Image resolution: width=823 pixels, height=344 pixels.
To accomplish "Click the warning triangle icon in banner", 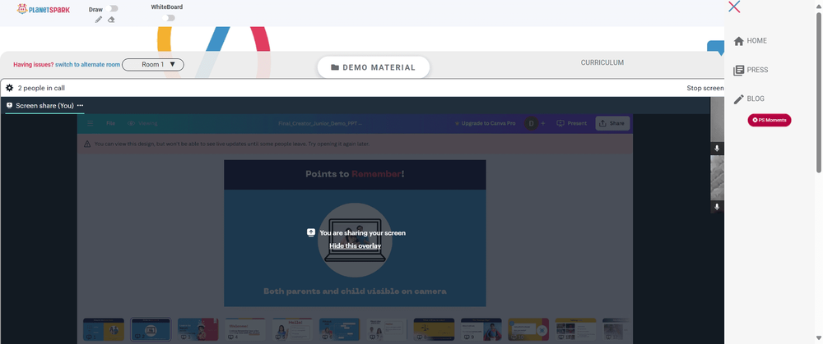I will [88, 144].
